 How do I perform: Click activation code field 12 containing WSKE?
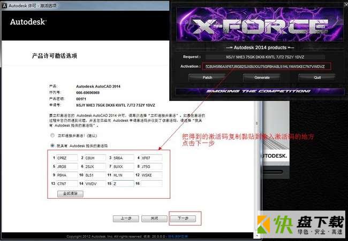[152, 175]
